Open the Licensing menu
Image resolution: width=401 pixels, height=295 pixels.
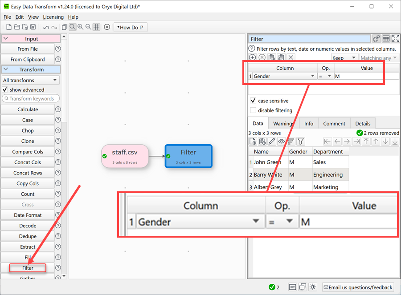click(53, 17)
